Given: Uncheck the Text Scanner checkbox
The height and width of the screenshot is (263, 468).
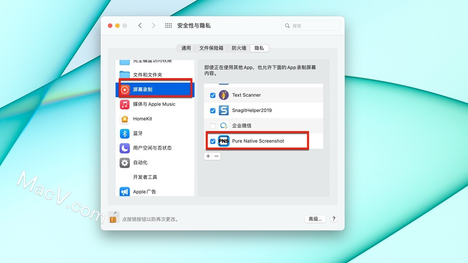Looking at the screenshot, I should coord(213,95).
